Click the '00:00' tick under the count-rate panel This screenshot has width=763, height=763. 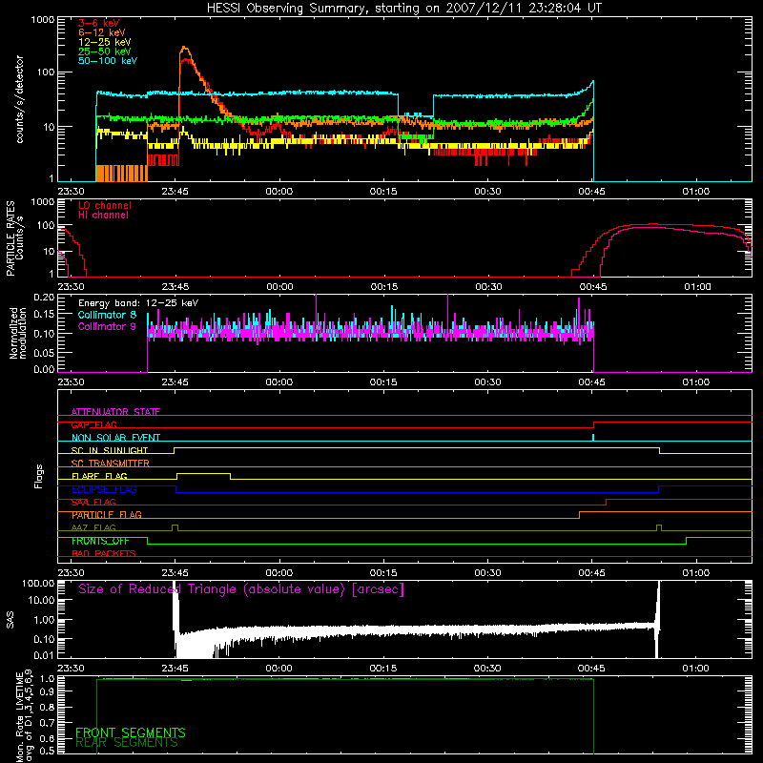(279, 192)
